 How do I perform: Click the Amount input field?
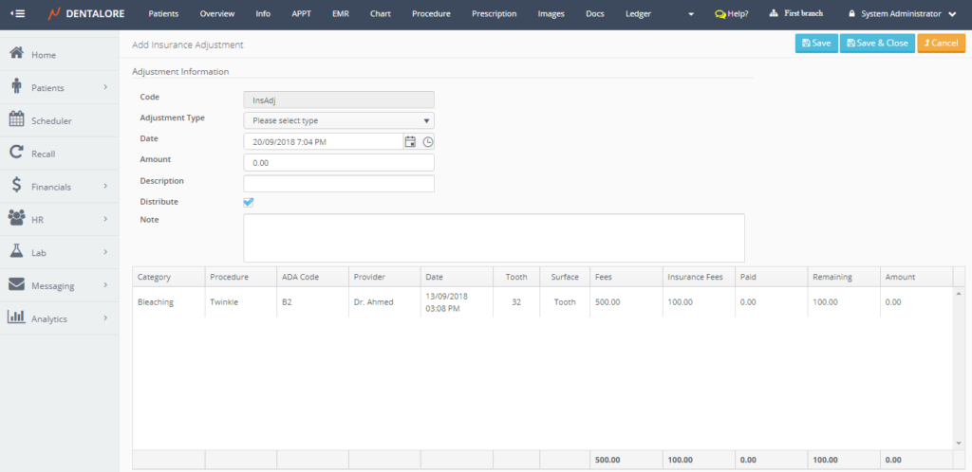pos(339,162)
